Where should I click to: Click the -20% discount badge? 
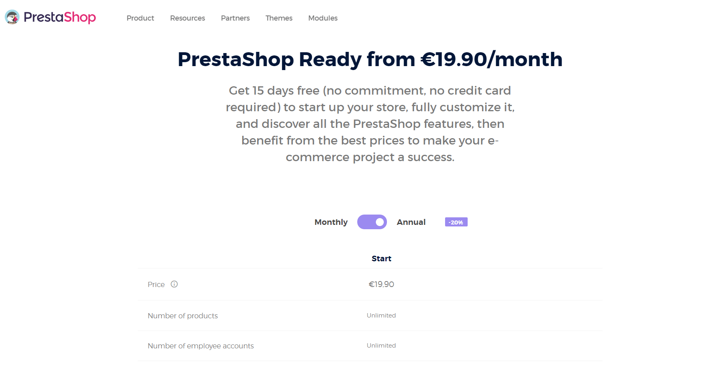(x=456, y=222)
